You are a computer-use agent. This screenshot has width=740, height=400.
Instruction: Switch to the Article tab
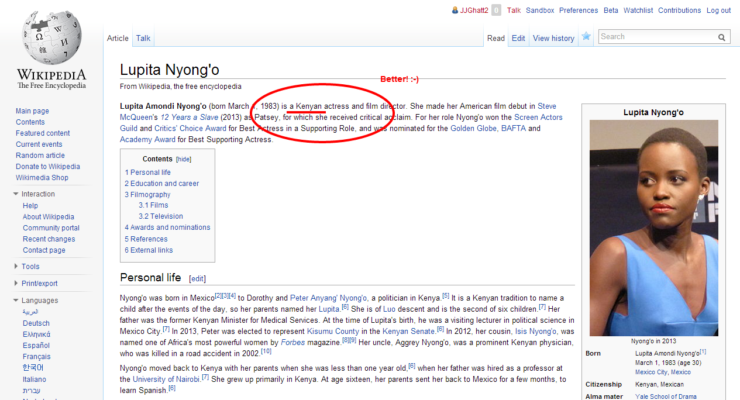pos(118,38)
